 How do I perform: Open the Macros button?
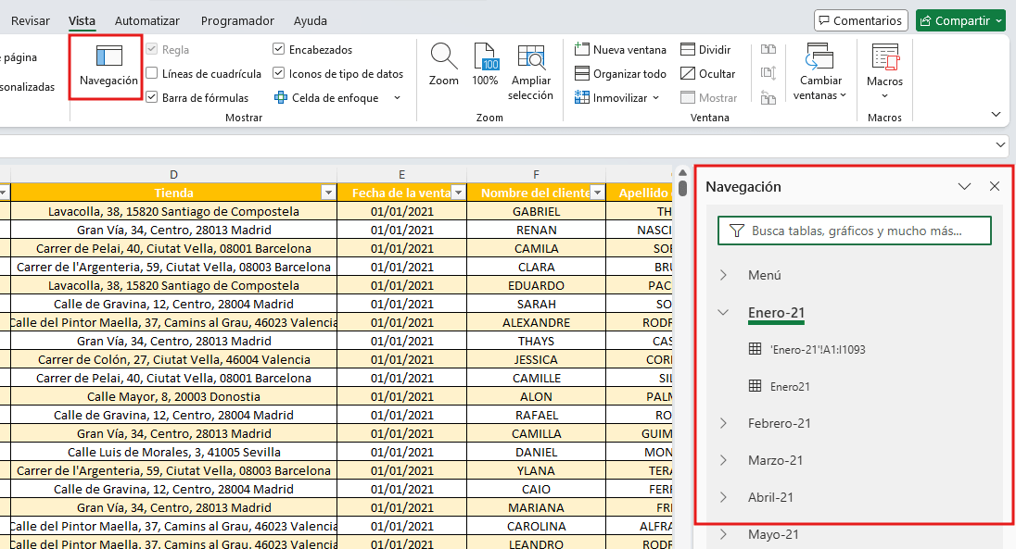point(884,72)
